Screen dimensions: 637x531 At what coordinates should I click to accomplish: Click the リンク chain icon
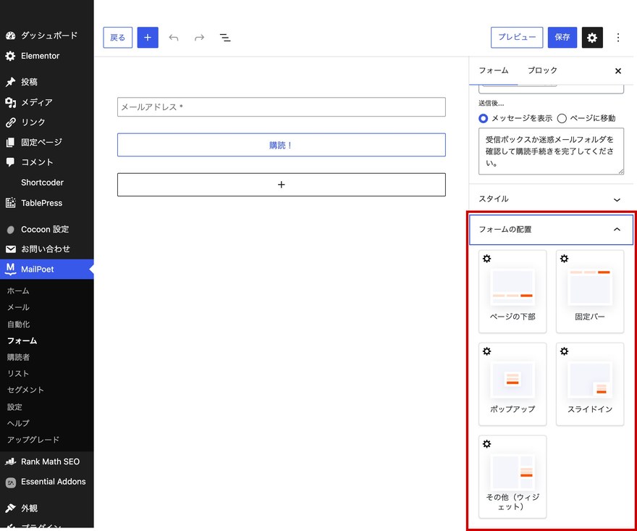click(x=11, y=122)
